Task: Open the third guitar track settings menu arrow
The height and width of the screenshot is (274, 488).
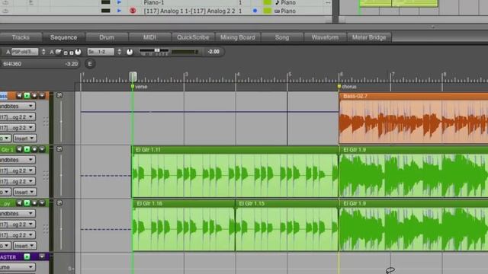Action: (x=42, y=203)
